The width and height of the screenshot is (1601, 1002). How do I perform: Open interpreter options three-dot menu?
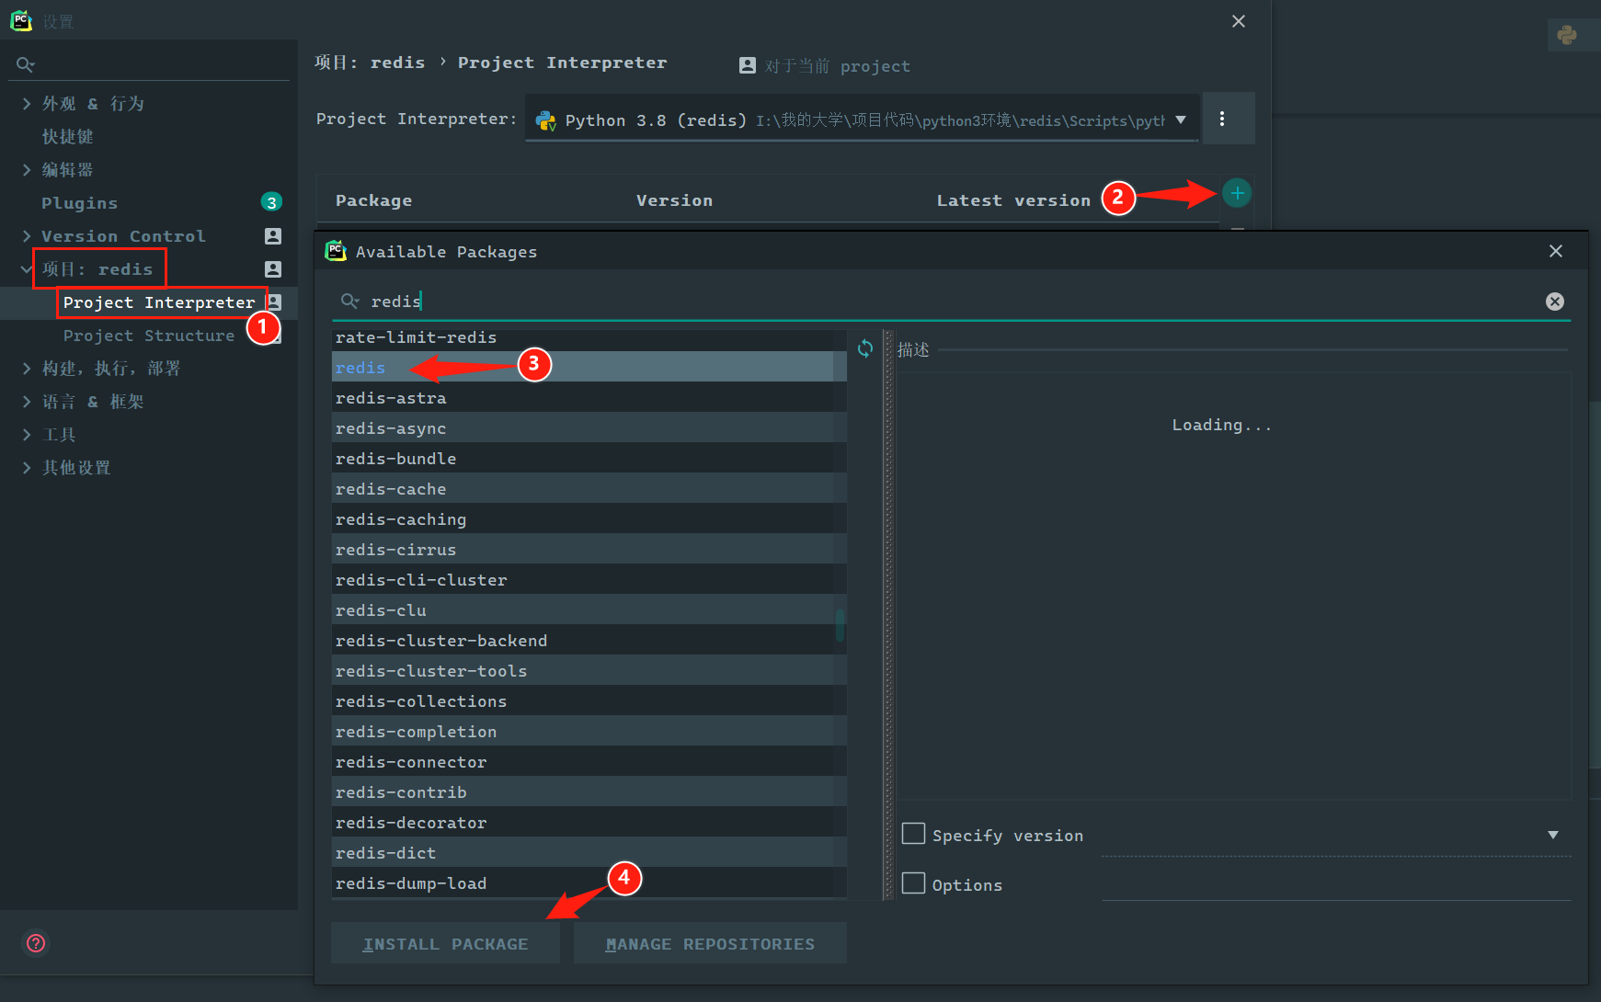1222,119
